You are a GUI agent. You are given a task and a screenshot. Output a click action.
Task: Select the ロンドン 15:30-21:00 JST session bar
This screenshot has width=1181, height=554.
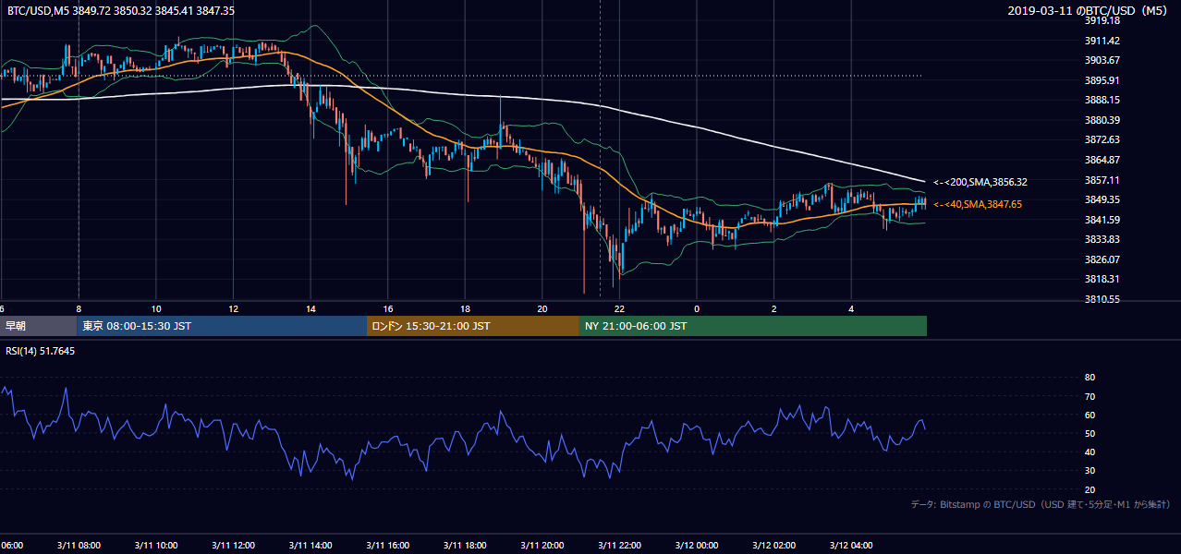(473, 326)
